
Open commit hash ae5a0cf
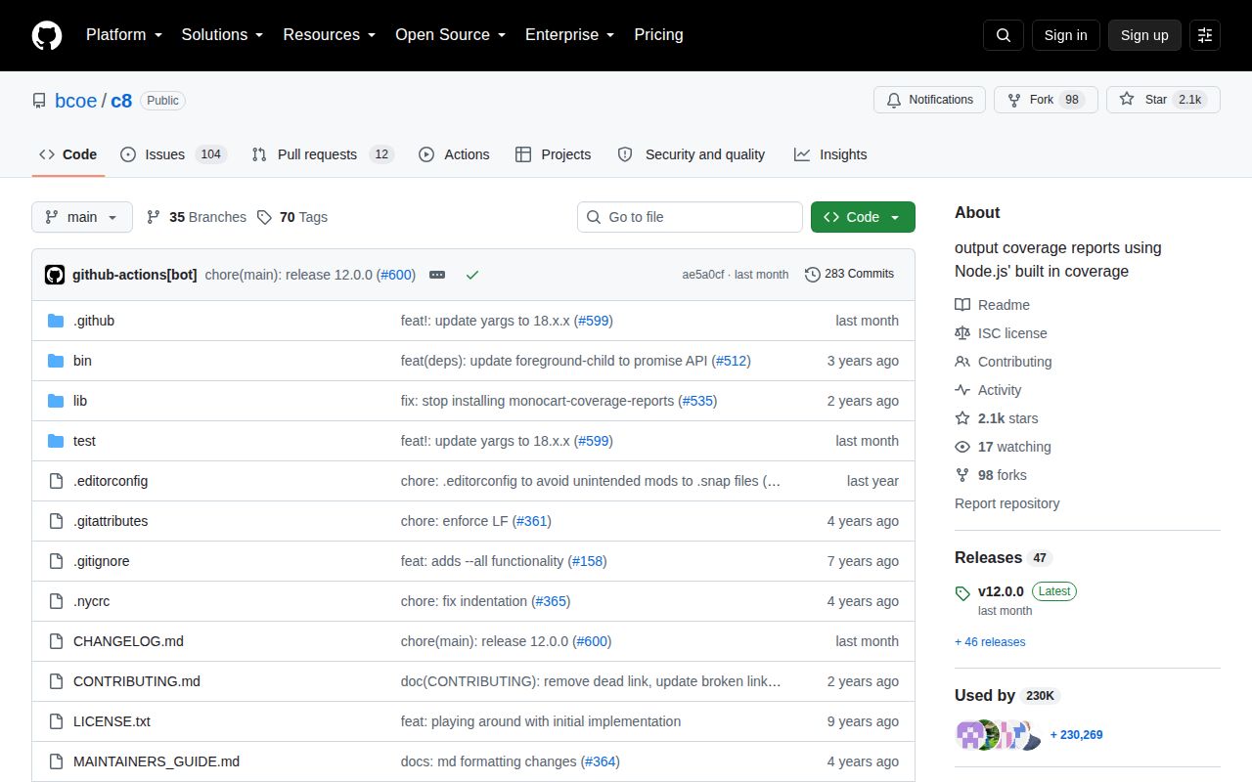pos(703,275)
